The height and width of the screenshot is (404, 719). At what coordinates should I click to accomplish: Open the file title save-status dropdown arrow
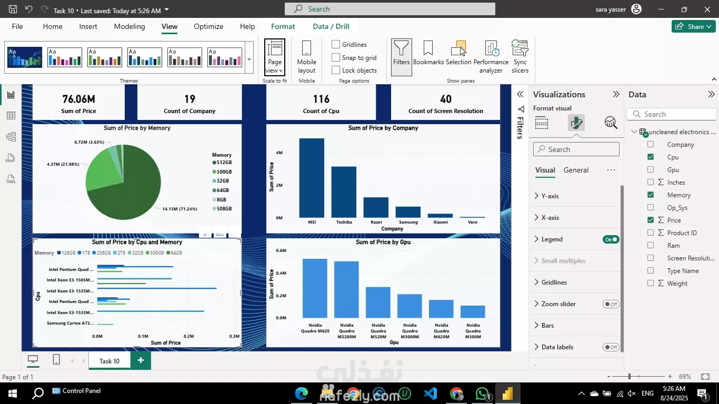[167, 10]
